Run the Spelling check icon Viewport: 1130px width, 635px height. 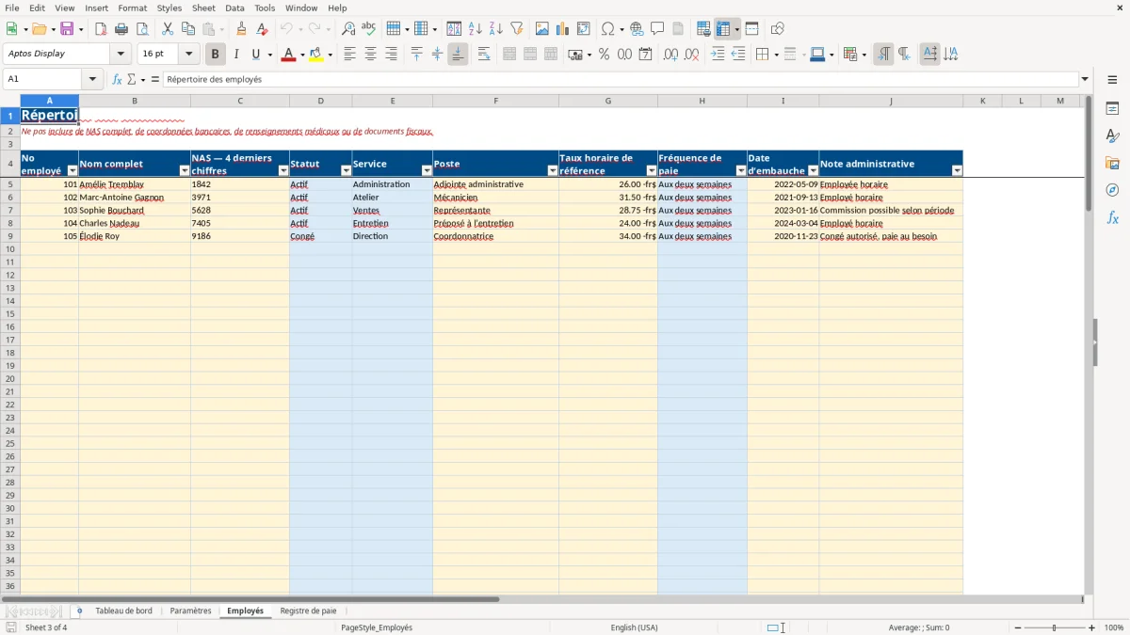pos(369,29)
